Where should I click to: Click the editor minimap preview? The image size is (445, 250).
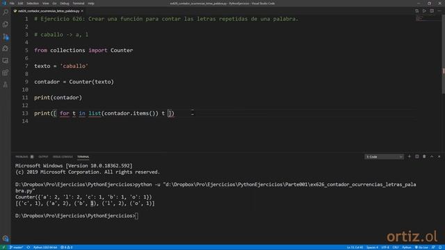[428, 19]
